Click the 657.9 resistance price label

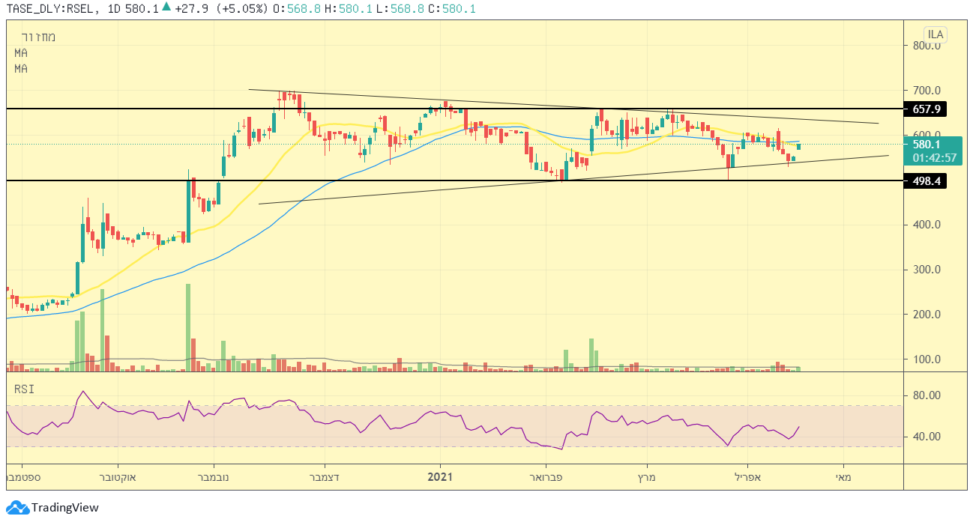pyautogui.click(x=926, y=109)
